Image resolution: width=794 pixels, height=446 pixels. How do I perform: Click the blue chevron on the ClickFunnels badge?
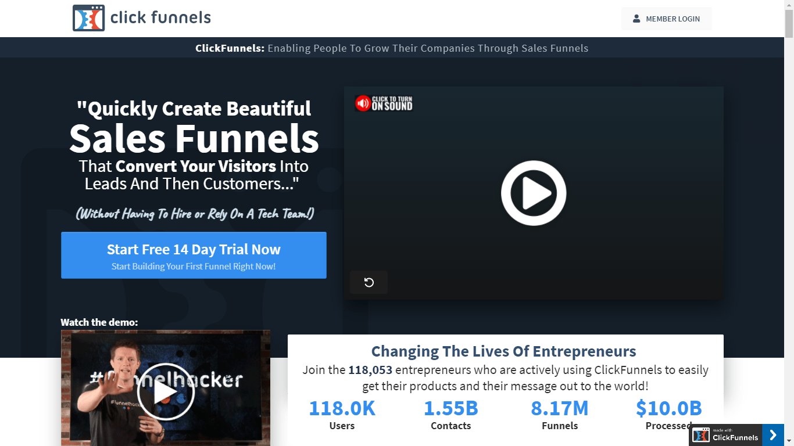click(x=774, y=434)
